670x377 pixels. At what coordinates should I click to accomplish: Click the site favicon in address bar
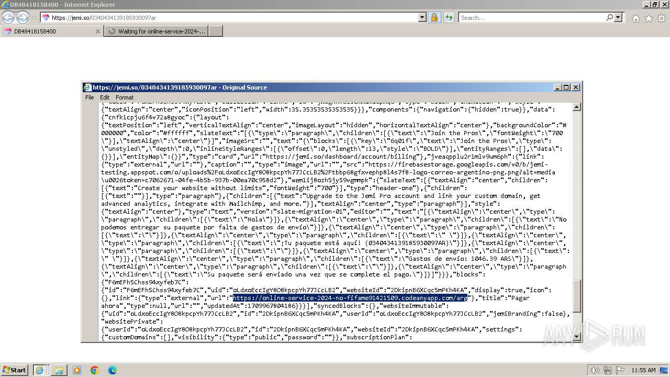coord(46,18)
